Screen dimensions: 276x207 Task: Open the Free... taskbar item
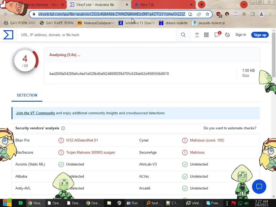[x=214, y=203]
